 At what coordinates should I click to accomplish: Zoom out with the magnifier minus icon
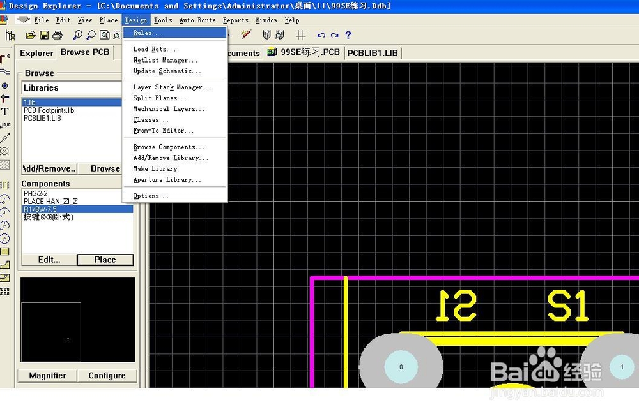point(91,35)
